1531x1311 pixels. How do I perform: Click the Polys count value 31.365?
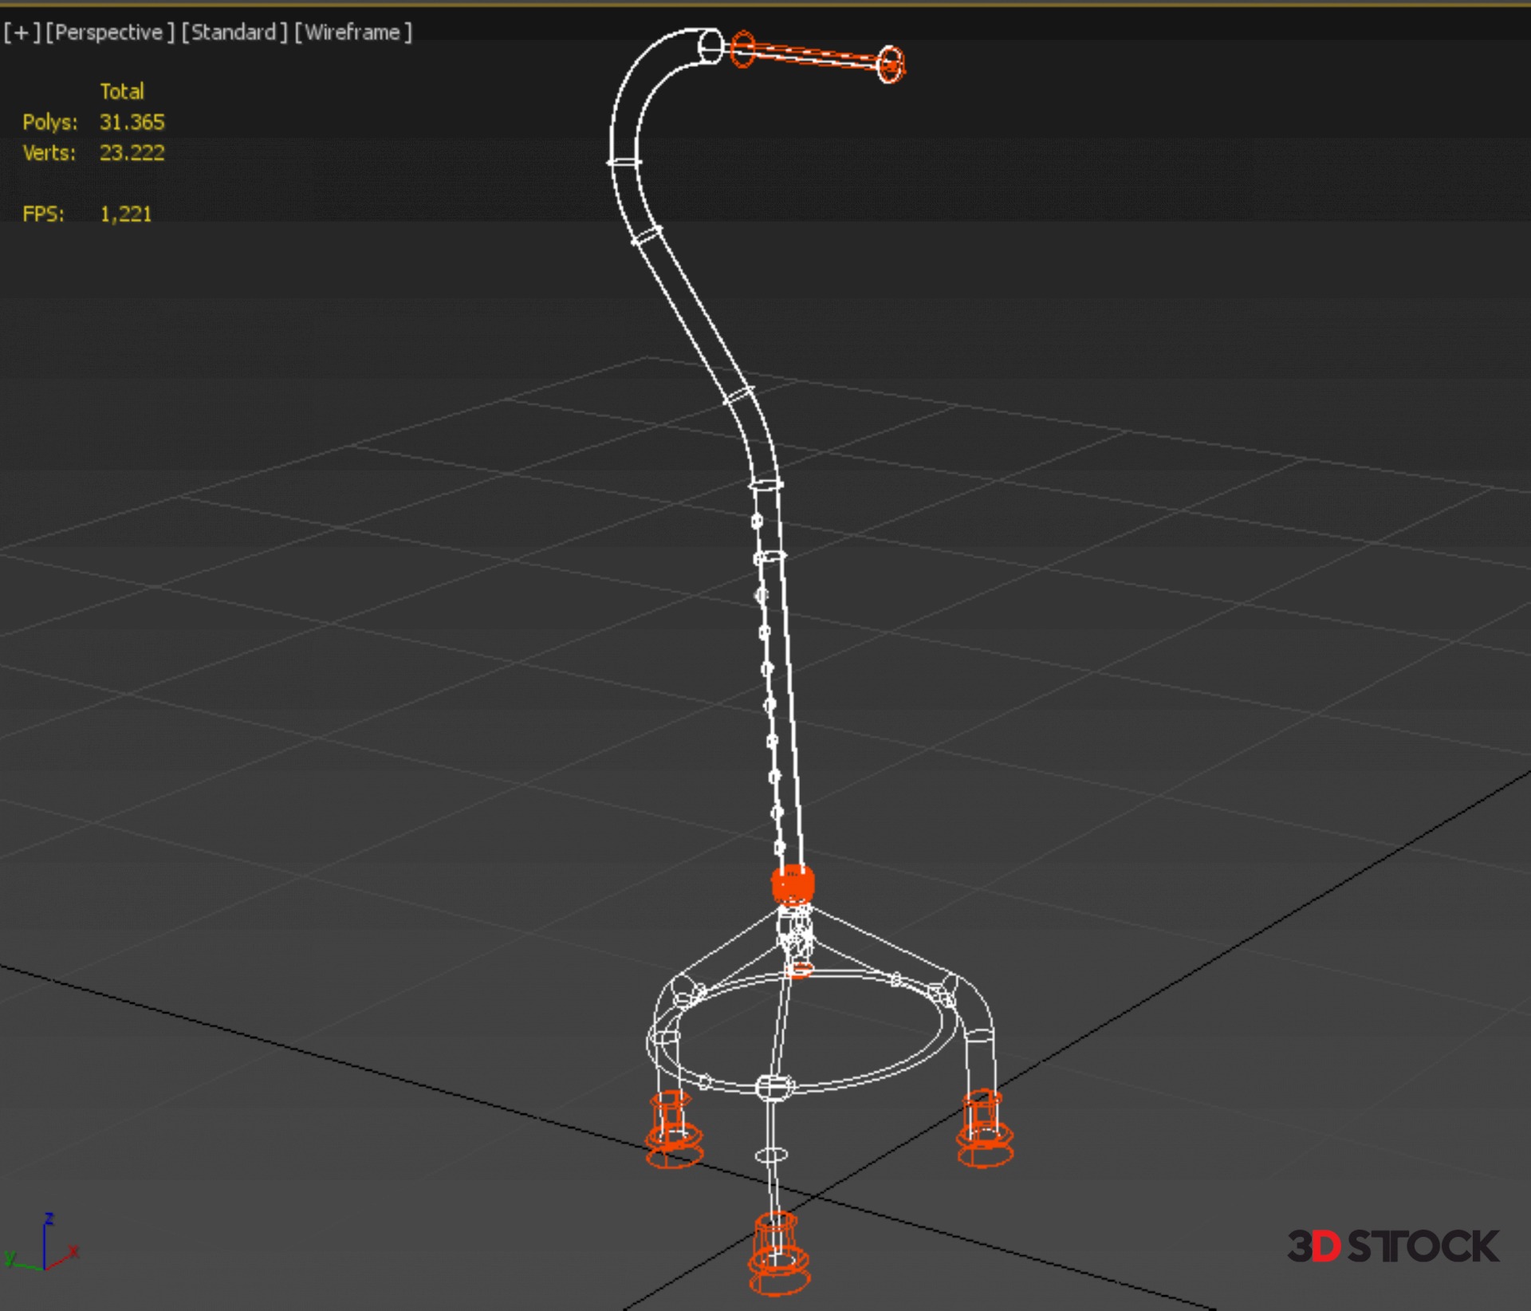(x=132, y=122)
